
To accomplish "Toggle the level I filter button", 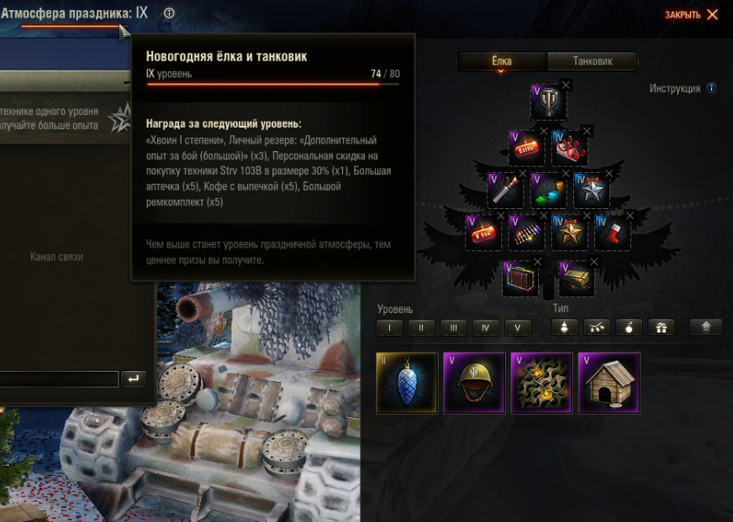I will coord(389,328).
